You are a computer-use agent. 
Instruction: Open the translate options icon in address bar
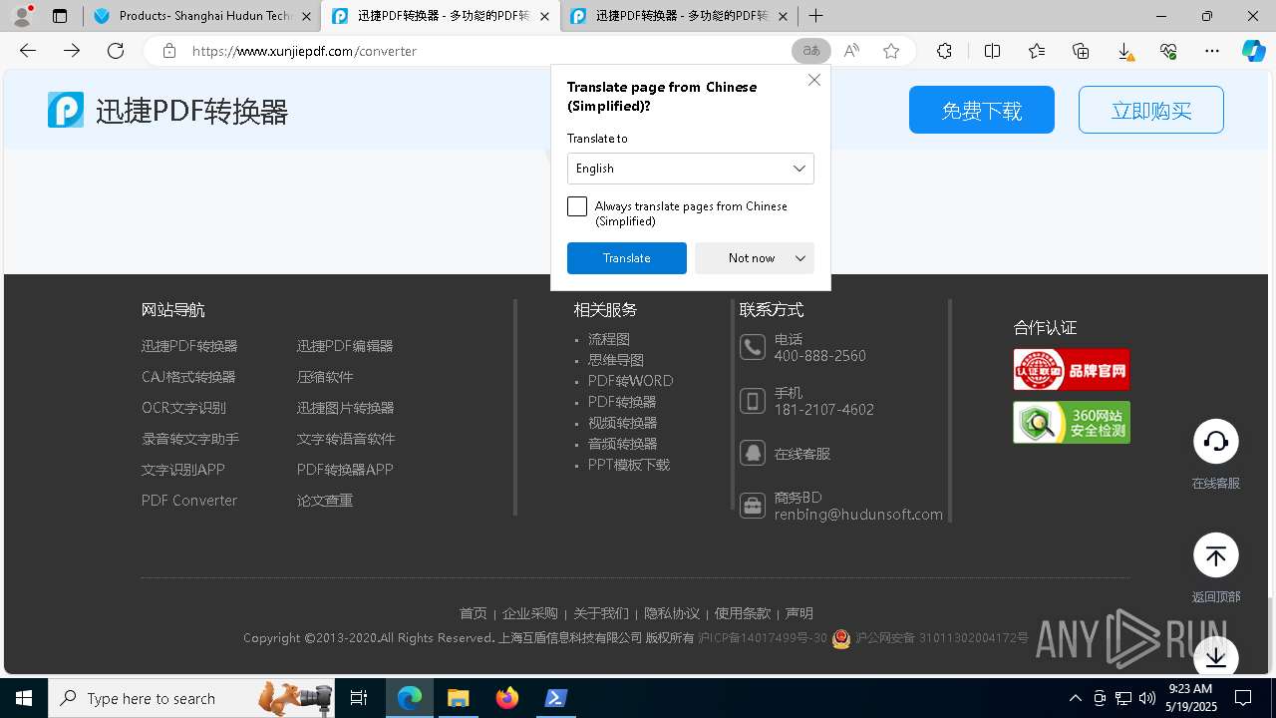(810, 51)
